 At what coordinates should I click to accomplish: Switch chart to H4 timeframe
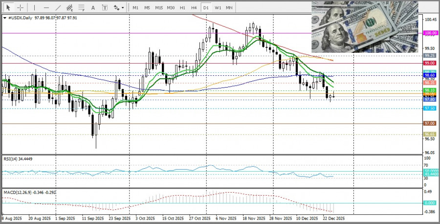(x=194, y=8)
